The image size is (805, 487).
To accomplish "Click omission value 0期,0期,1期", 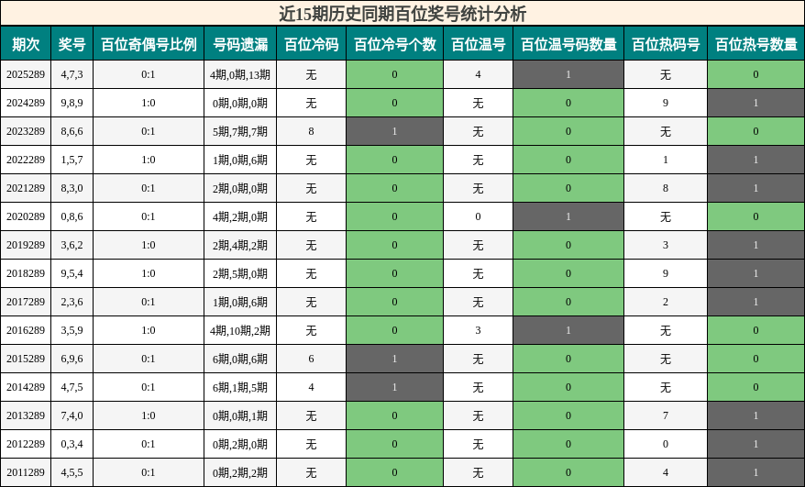I will 240,415.
